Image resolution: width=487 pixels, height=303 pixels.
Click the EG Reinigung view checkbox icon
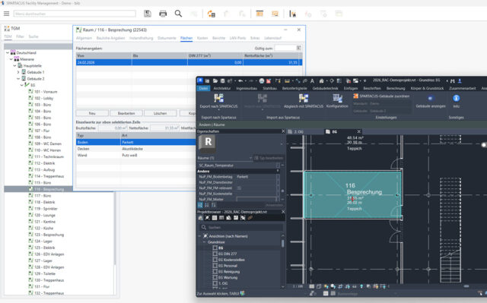(x=215, y=271)
